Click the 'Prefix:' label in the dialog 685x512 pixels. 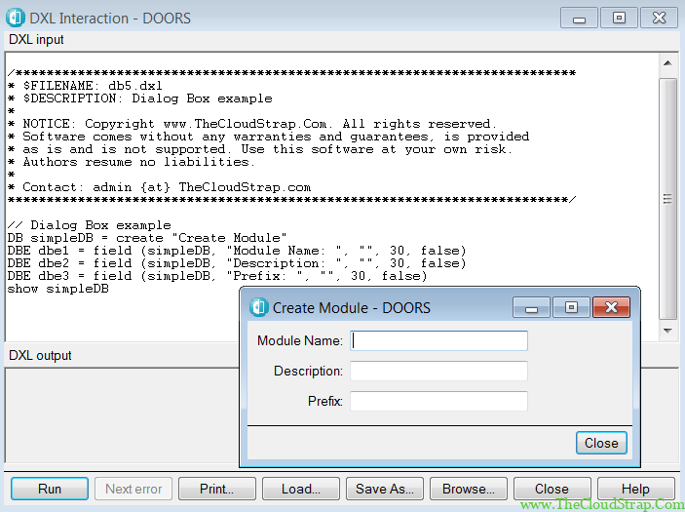[325, 401]
